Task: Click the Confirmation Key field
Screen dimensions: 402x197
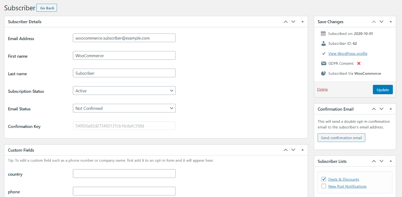Action: pyautogui.click(x=124, y=126)
